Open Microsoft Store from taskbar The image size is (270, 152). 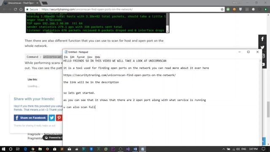(x=54, y=149)
